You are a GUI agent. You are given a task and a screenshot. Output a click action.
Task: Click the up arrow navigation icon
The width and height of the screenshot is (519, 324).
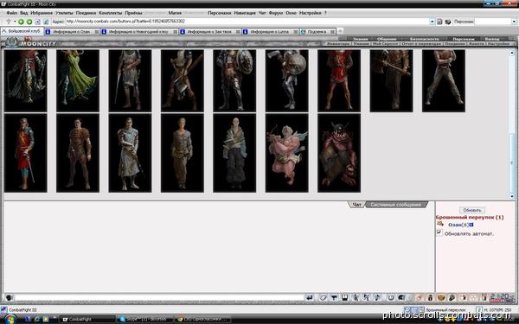(x=9, y=22)
